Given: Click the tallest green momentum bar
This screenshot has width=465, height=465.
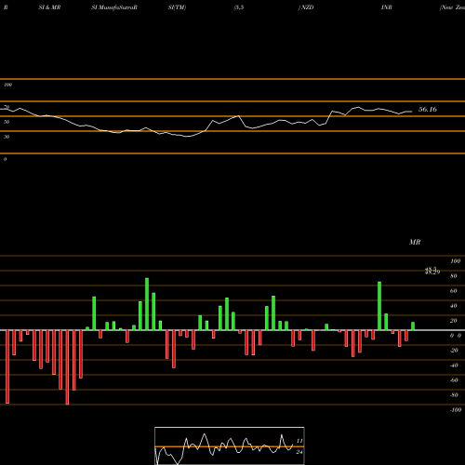Looking at the screenshot, I should click(147, 304).
